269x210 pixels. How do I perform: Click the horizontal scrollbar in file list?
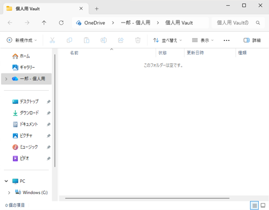point(147,198)
